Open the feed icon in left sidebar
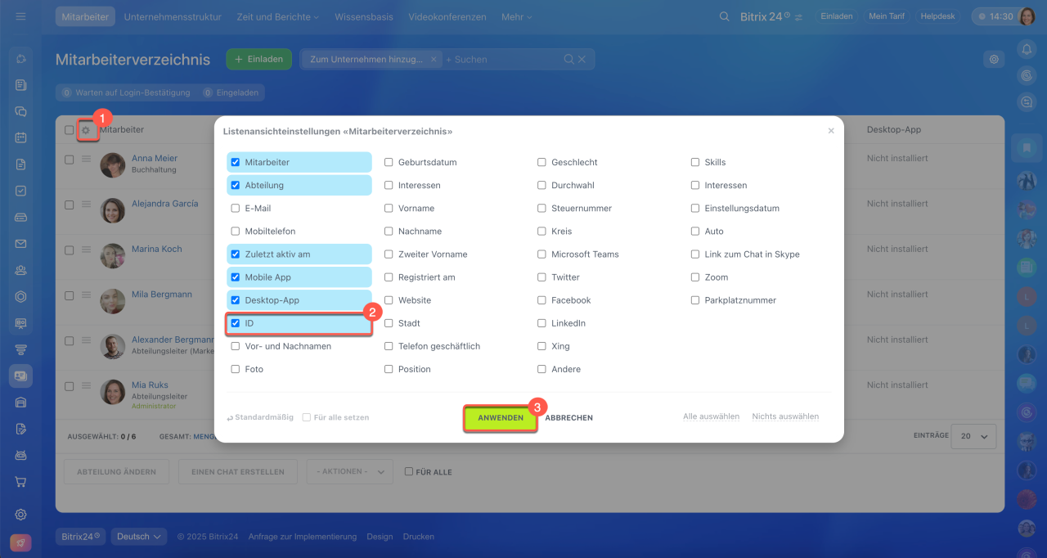Image resolution: width=1047 pixels, height=558 pixels. click(x=21, y=85)
